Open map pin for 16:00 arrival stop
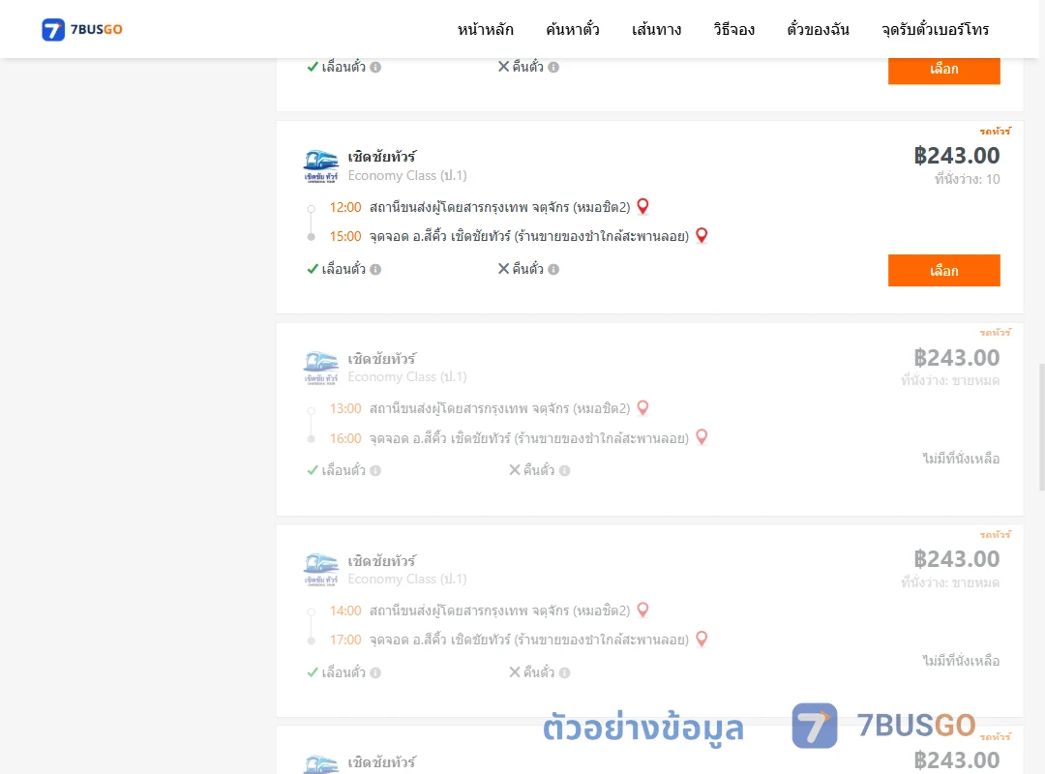The image size is (1045, 774). [x=702, y=437]
